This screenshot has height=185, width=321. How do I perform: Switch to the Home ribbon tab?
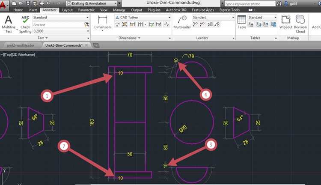[x=18, y=10]
